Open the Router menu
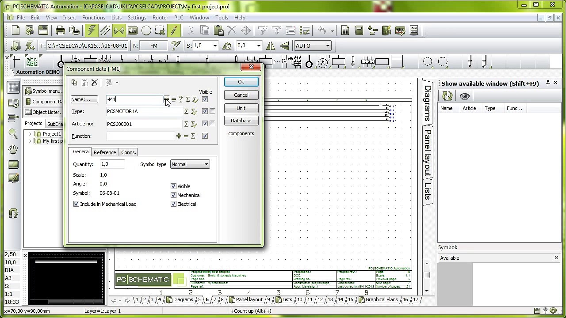566x318 pixels. click(160, 18)
